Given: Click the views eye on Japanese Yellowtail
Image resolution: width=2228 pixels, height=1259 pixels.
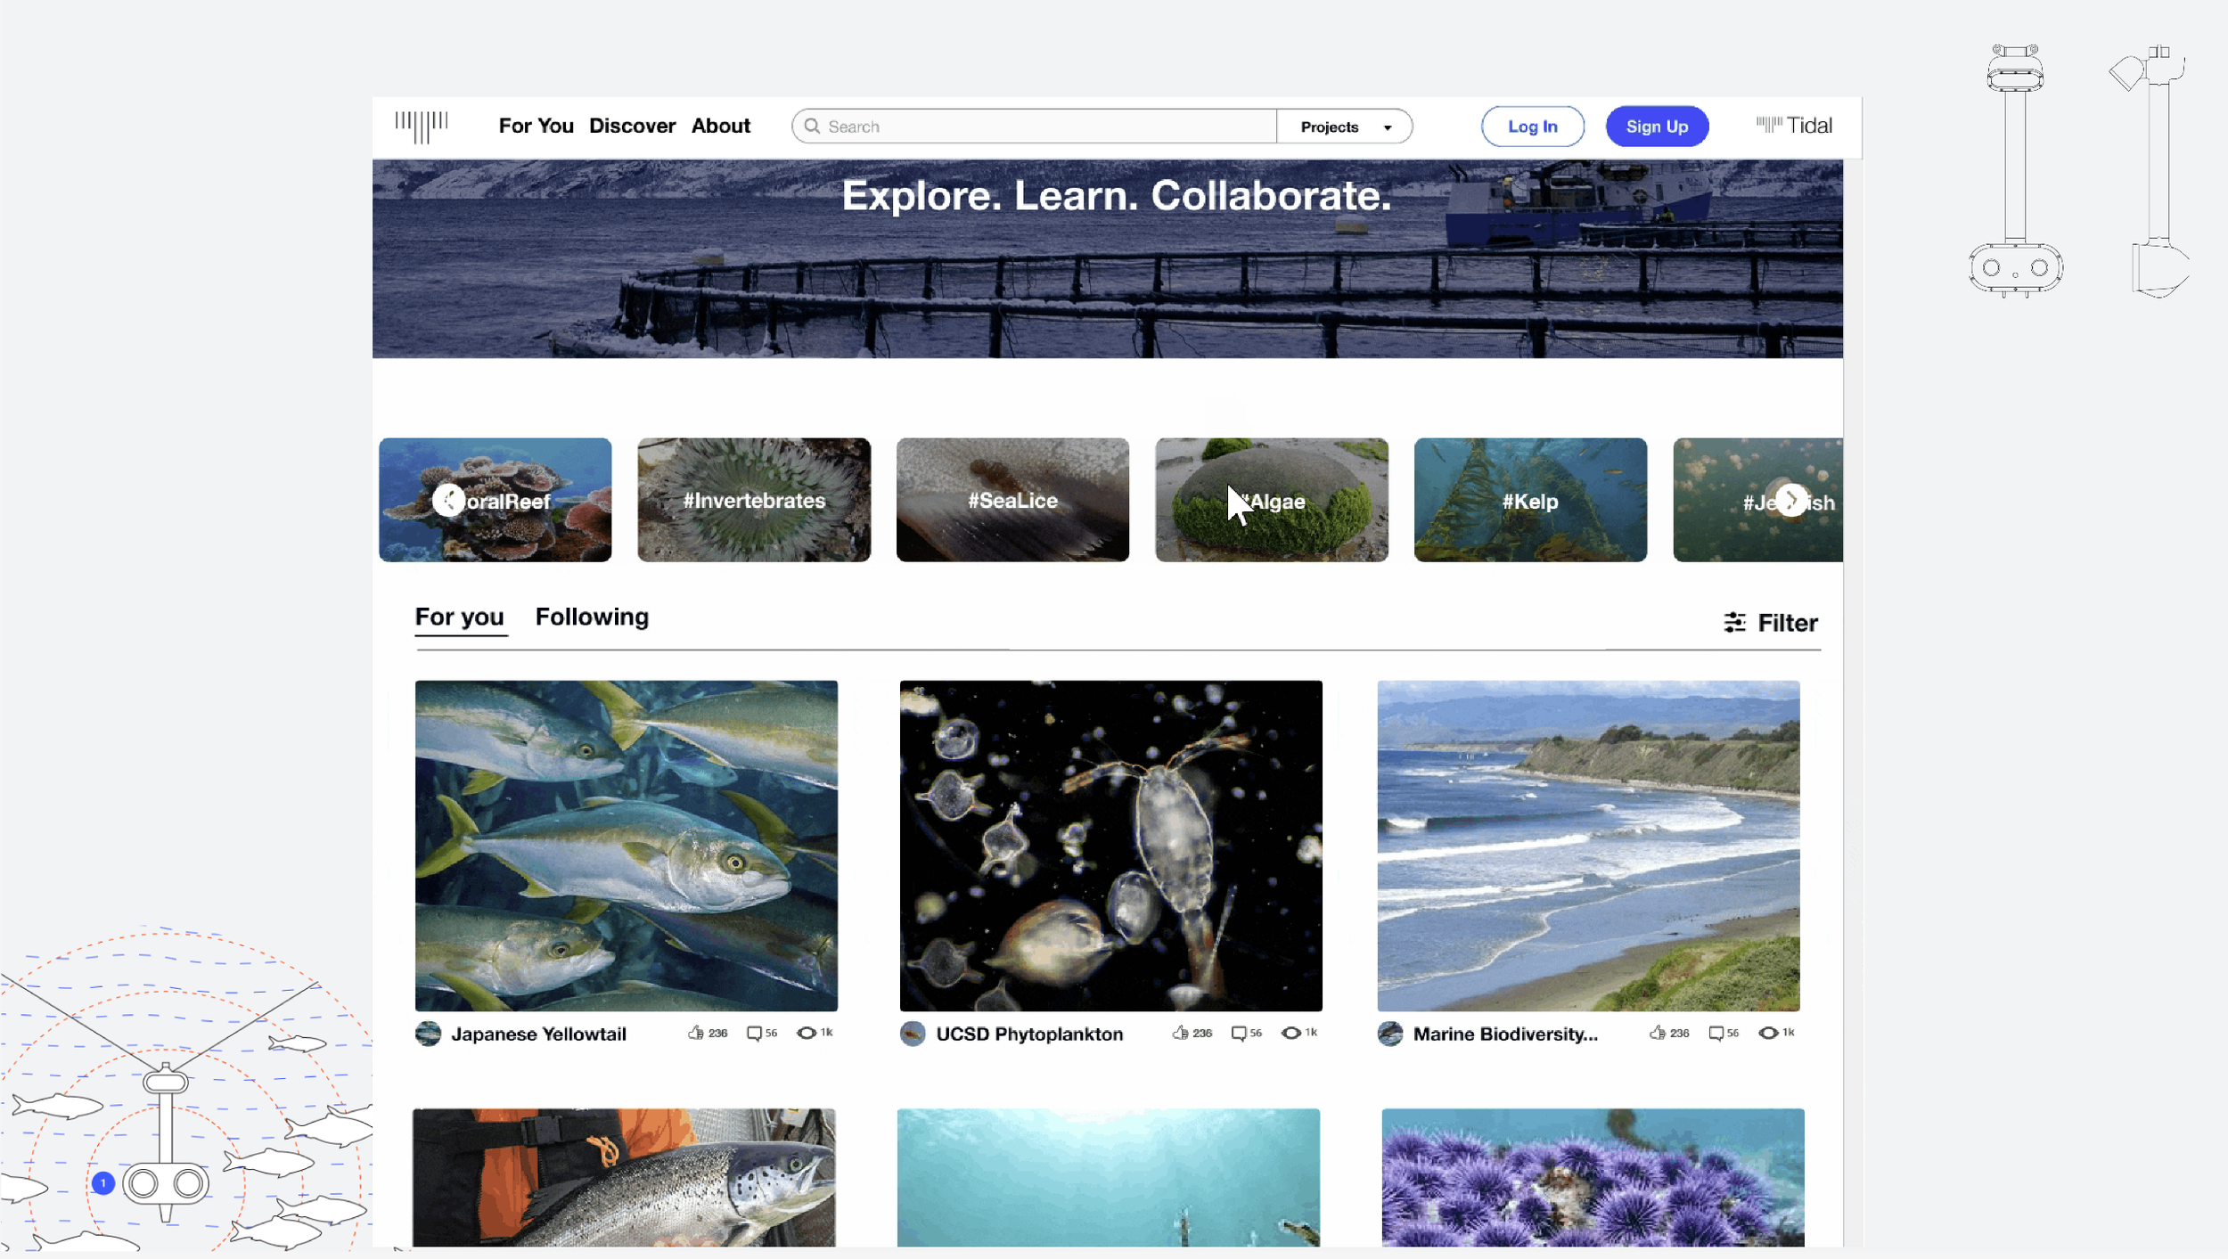Looking at the screenshot, I should coord(807,1033).
